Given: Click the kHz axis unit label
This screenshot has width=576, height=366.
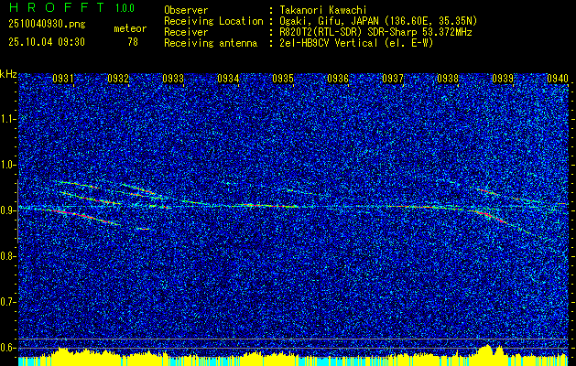Looking at the screenshot, I should point(8,74).
